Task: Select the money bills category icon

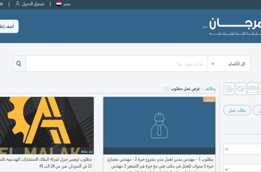Action: [229, 89]
